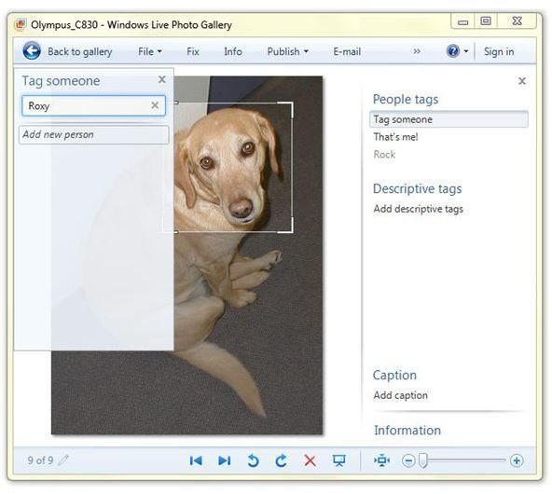Clear the Roxy name field
The width and height of the screenshot is (552, 494).
[155, 105]
